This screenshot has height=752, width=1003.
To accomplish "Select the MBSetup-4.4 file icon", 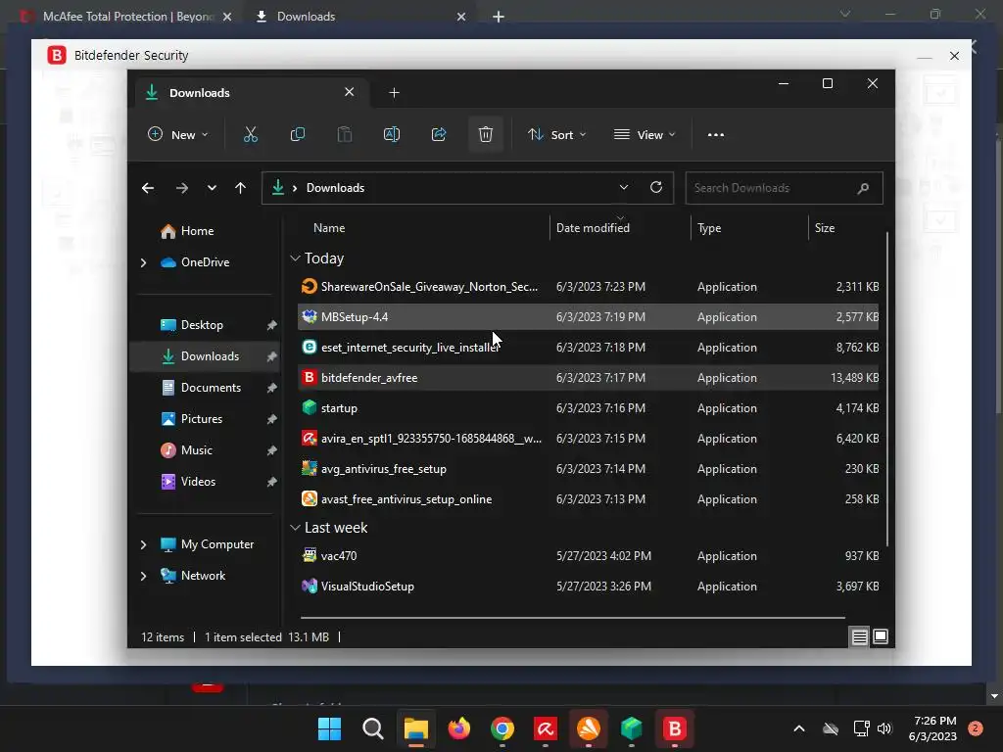I will click(x=309, y=316).
